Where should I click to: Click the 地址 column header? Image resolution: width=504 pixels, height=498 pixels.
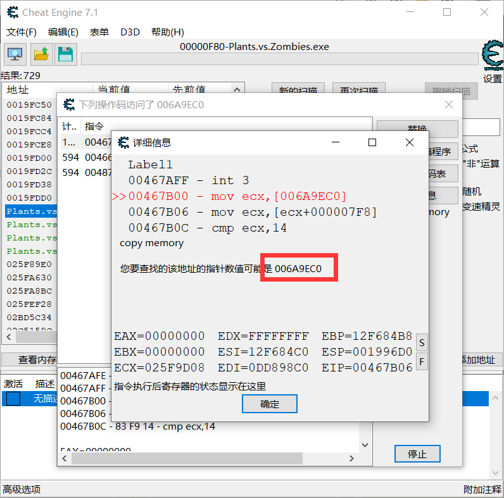tap(48, 89)
